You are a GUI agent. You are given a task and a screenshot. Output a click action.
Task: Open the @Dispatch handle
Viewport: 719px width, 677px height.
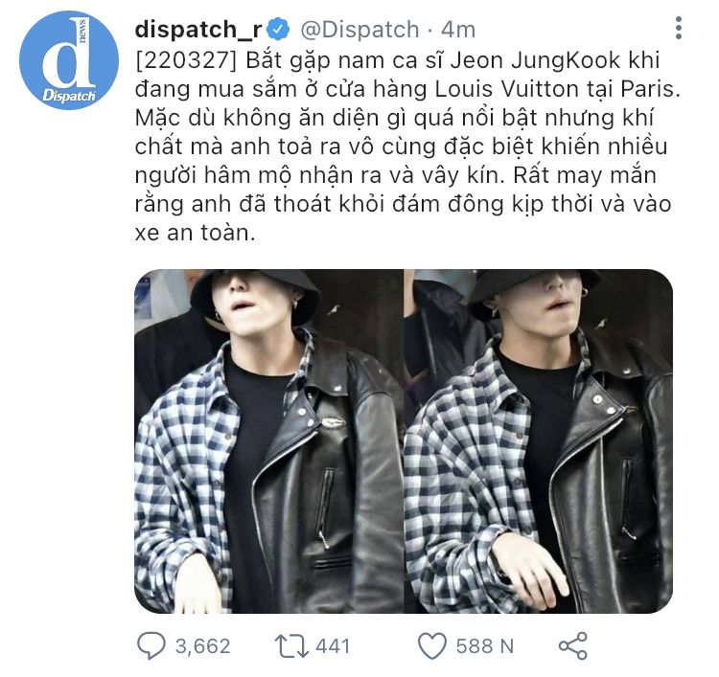359,30
